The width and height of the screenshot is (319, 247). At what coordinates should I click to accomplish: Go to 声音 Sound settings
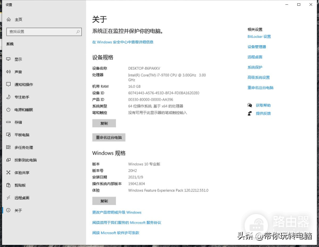18,72
